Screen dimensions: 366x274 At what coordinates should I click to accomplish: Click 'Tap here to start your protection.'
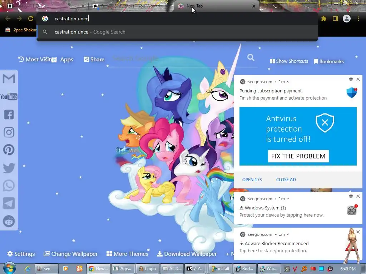click(273, 251)
